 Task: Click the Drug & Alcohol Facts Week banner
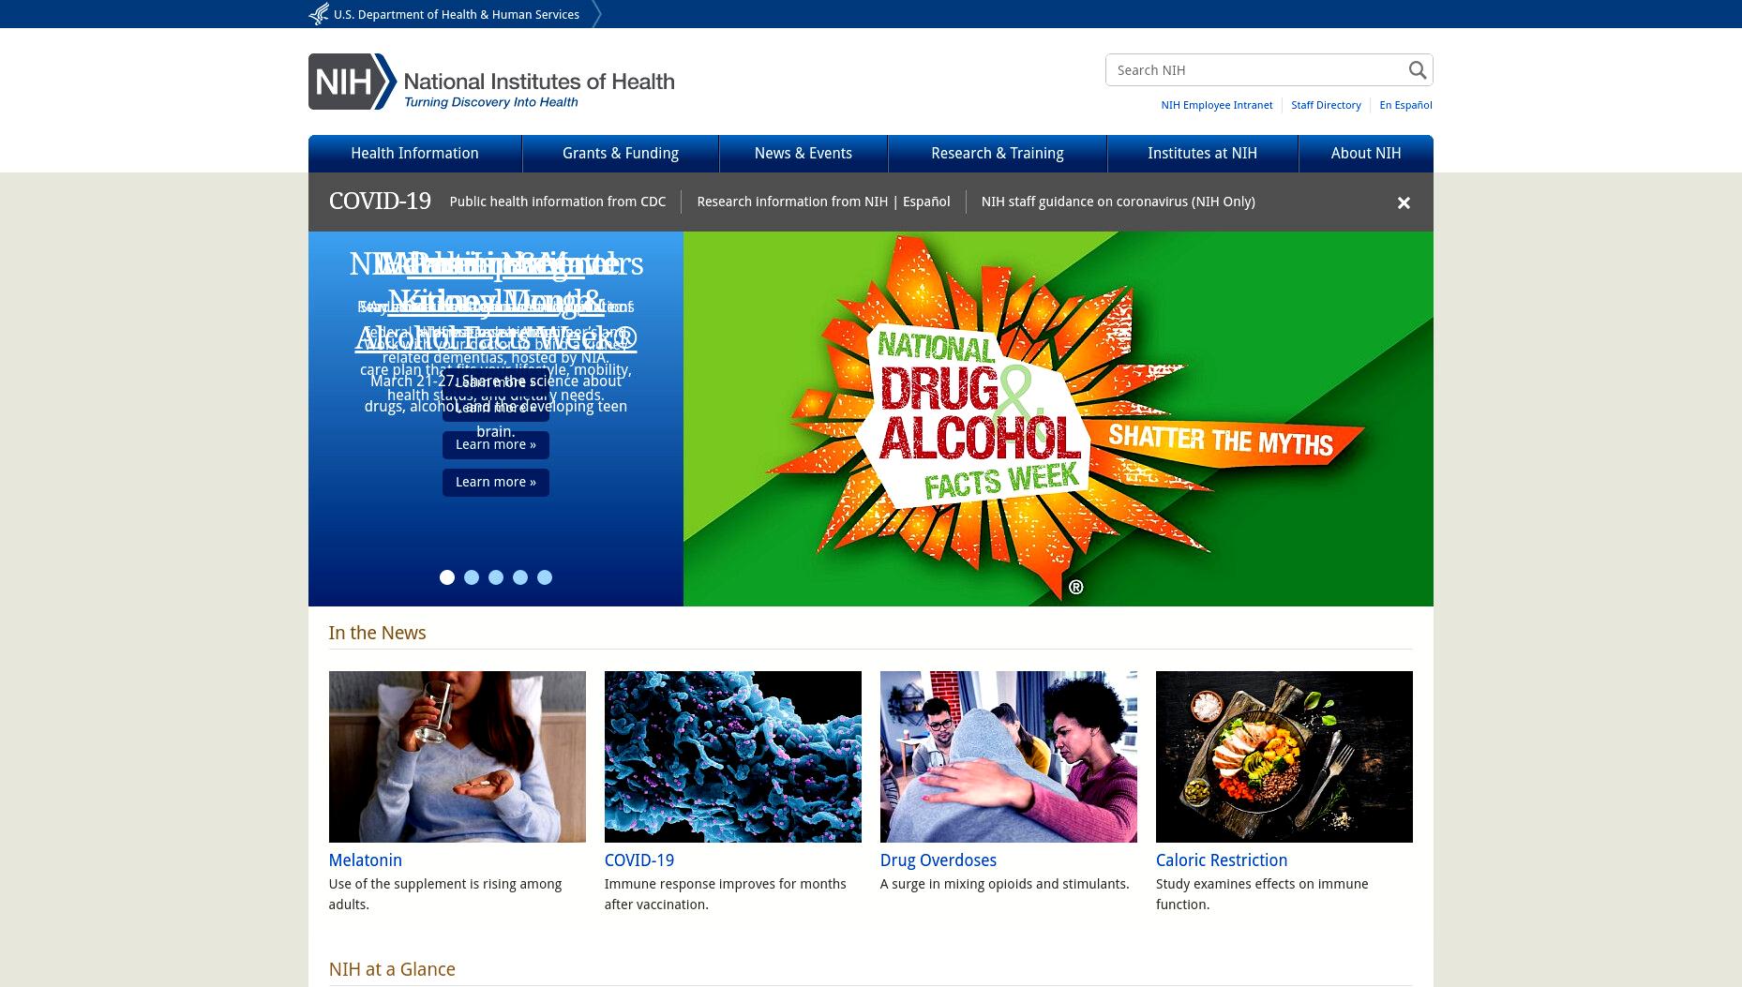click(x=1059, y=419)
